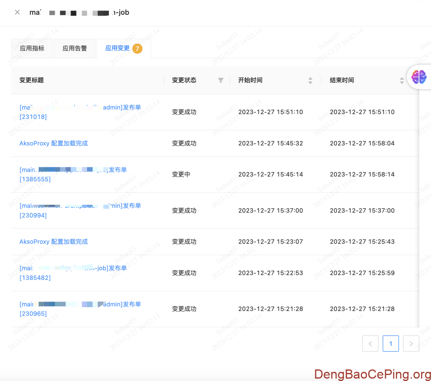The width and height of the screenshot is (431, 381).
Task: Sort 开始时间 using its ascending arrow
Action: [310, 78]
